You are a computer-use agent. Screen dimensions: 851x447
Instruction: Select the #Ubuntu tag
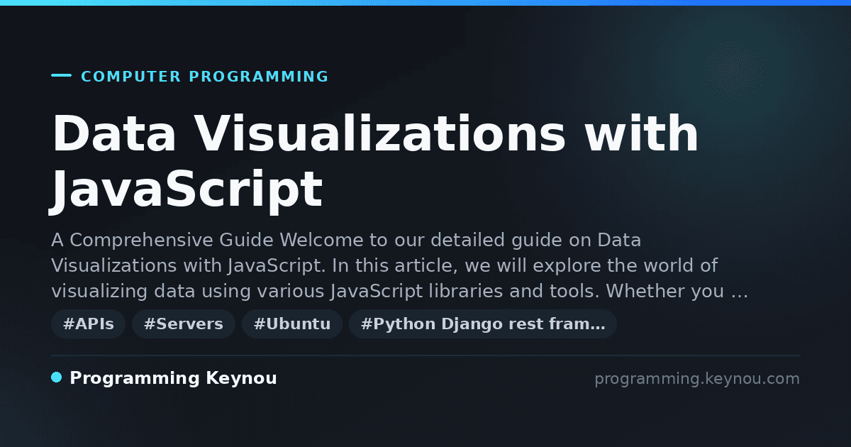[292, 324]
